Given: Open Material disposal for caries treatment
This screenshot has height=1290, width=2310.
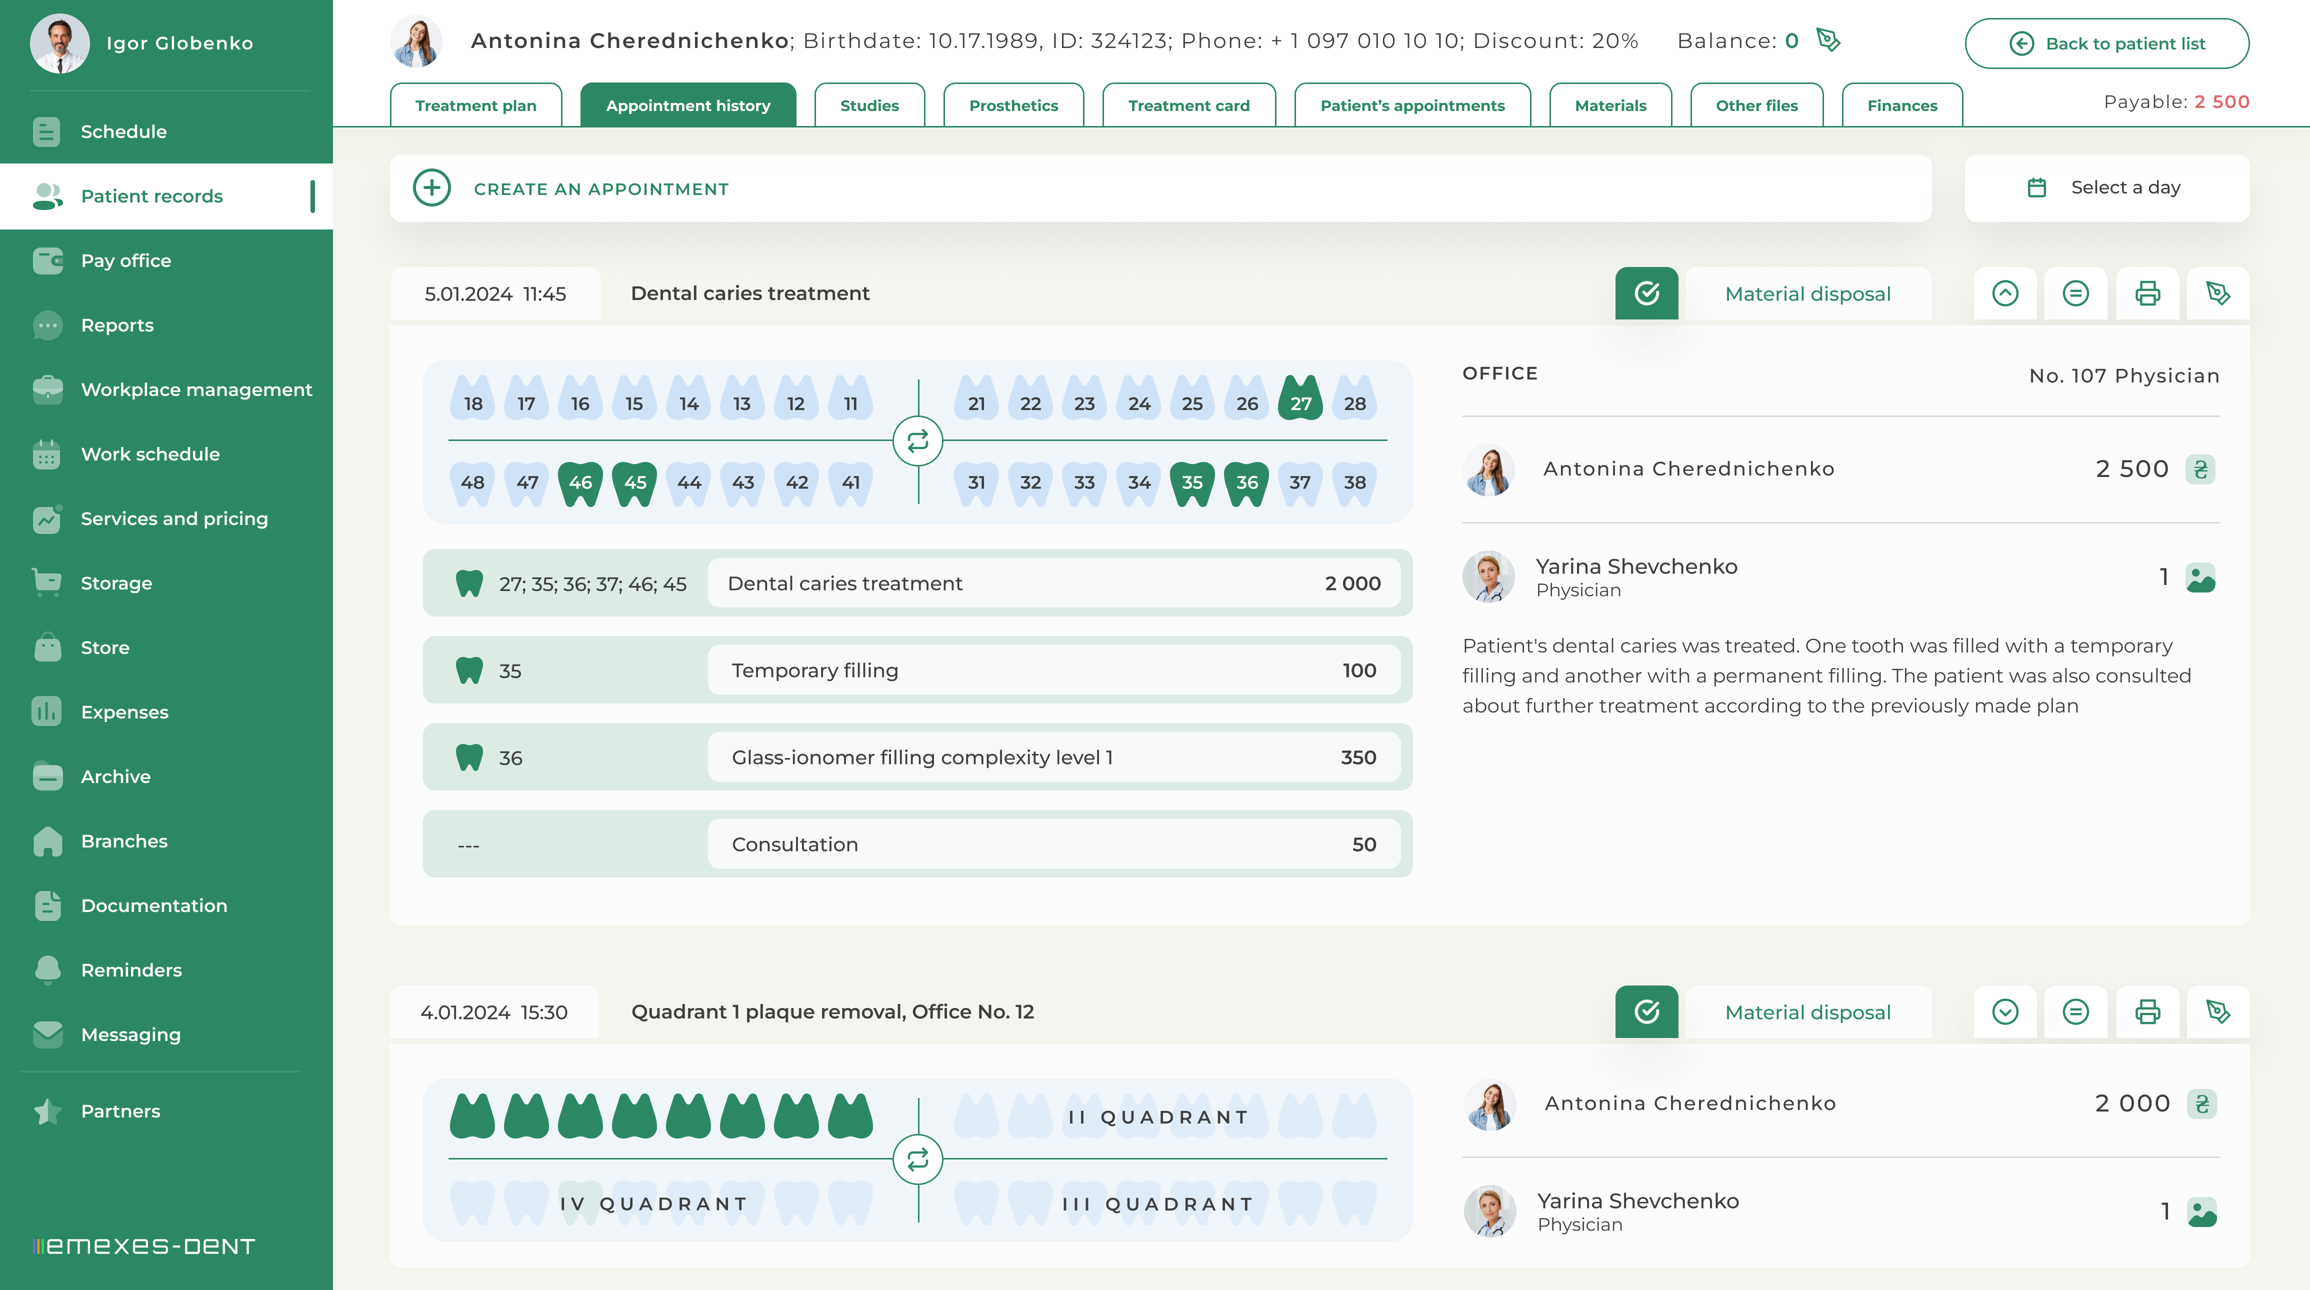Looking at the screenshot, I should pyautogui.click(x=1808, y=294).
